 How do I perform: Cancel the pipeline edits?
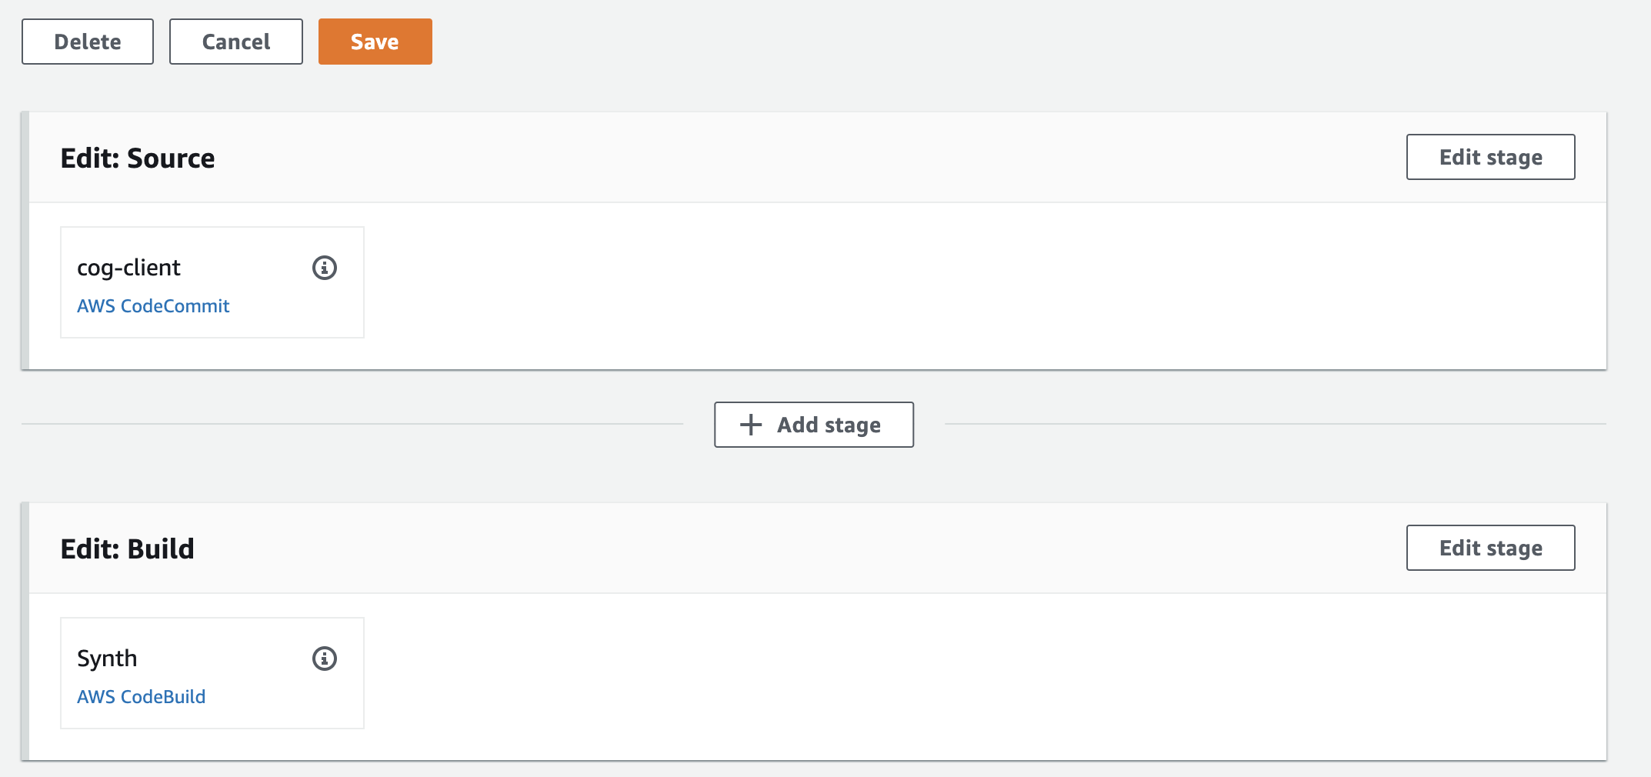[235, 42]
